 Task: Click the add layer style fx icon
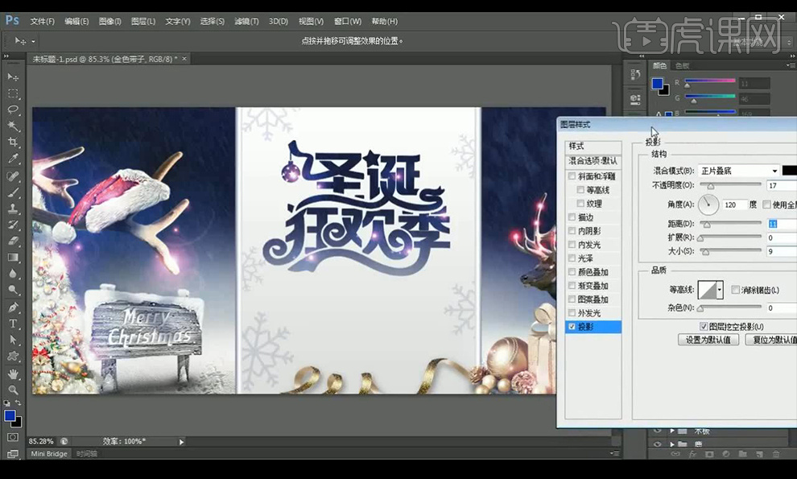pos(692,453)
